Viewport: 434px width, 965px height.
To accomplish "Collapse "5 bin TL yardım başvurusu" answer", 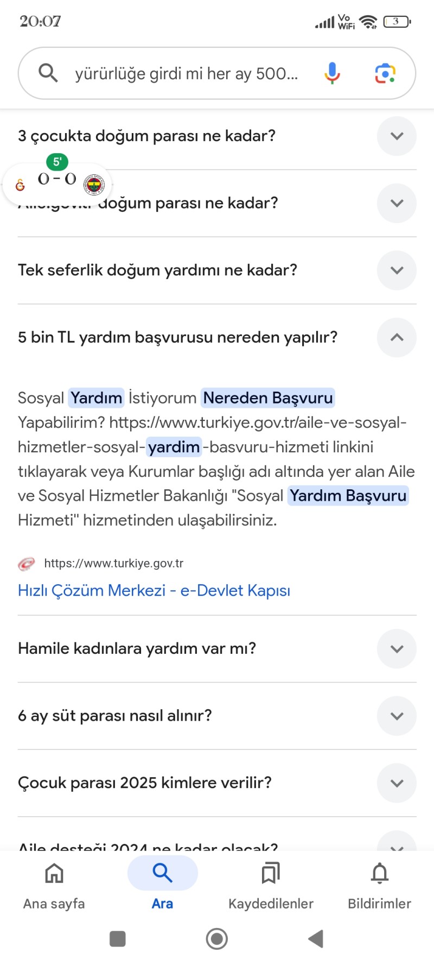I will coord(397,337).
